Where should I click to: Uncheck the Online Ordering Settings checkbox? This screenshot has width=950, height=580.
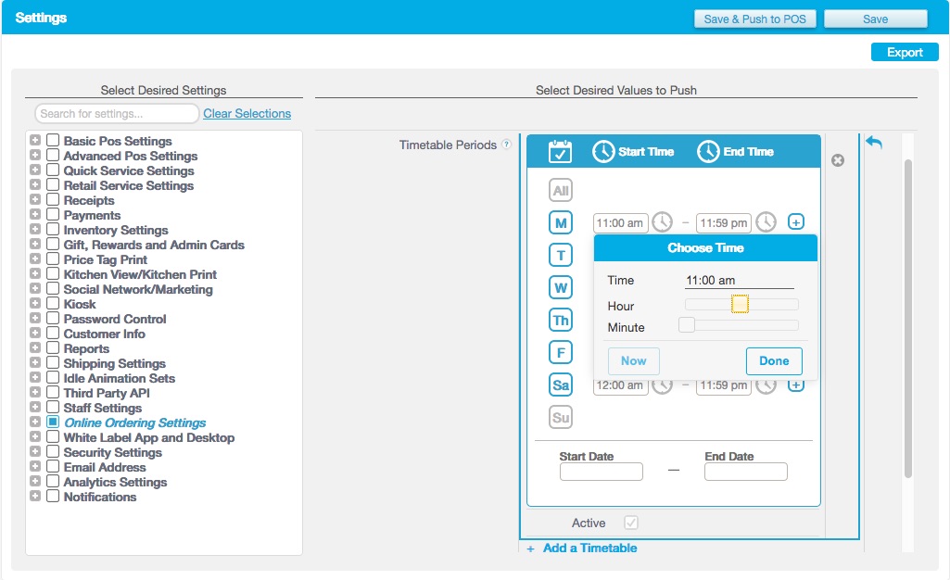(52, 422)
